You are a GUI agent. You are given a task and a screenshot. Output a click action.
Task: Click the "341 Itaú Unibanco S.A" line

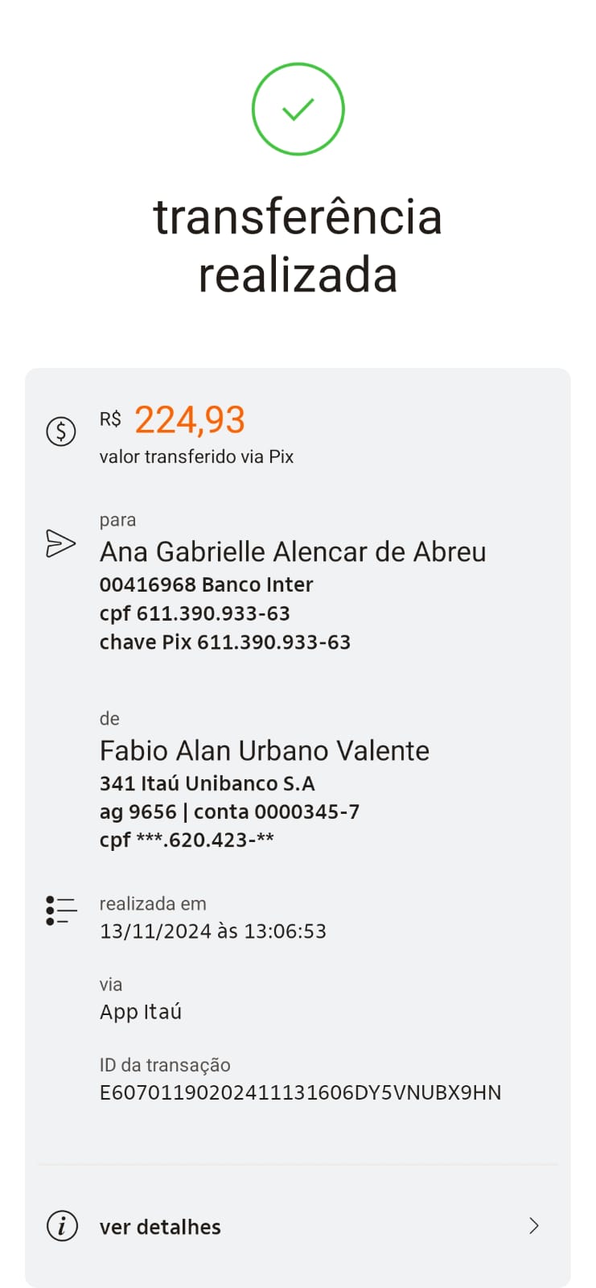207,783
